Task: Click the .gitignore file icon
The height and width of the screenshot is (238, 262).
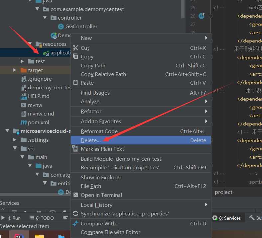Action: coord(24,79)
